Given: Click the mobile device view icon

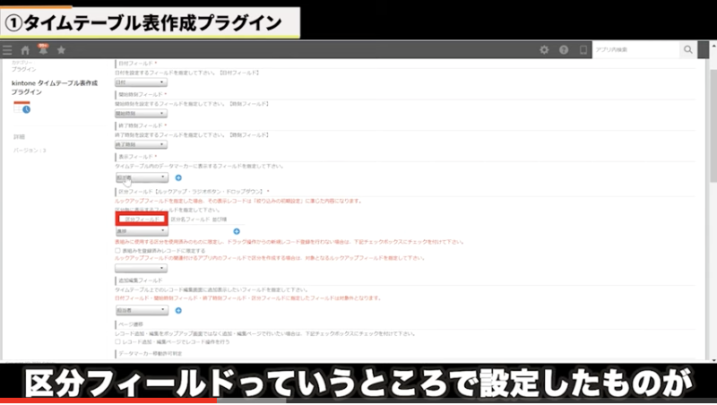Looking at the screenshot, I should pos(583,50).
